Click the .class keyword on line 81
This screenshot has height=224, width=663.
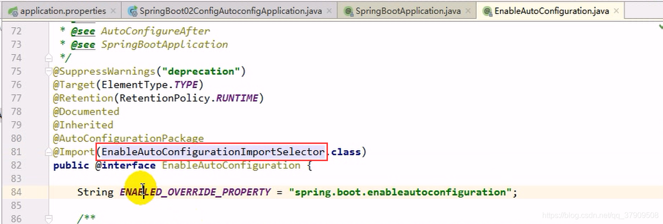pyautogui.click(x=345, y=152)
